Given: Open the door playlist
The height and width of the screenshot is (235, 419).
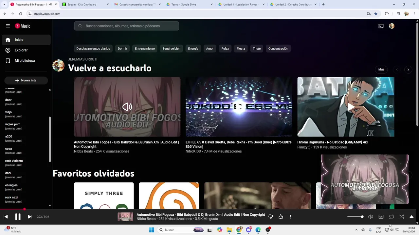Looking at the screenshot, I should pos(26,102).
